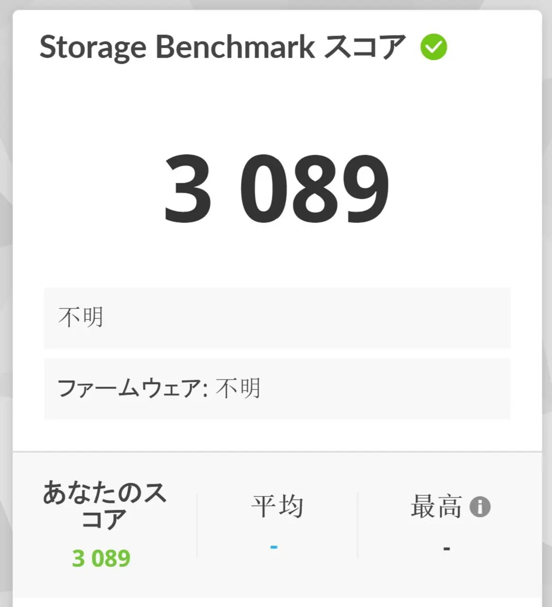
Task: Click the スコア word in the heading
Action: pyautogui.click(x=365, y=47)
